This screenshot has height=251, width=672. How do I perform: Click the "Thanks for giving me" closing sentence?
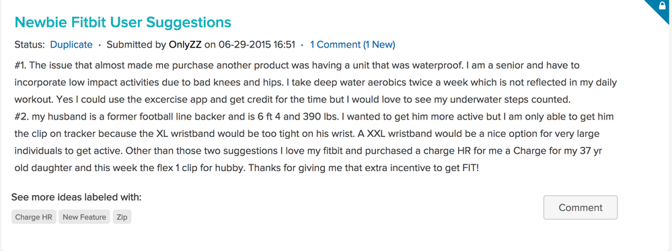(x=363, y=168)
